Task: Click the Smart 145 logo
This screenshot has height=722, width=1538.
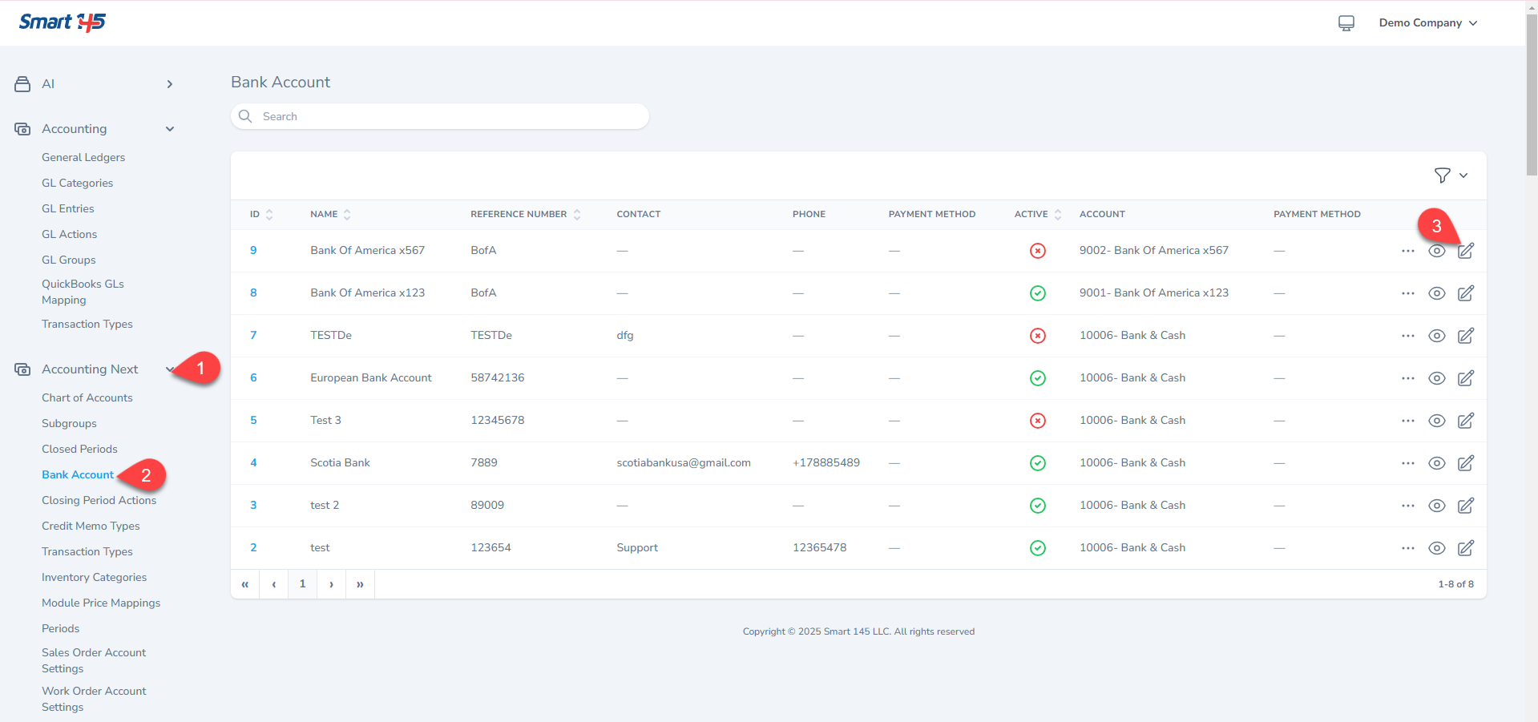Action: (x=63, y=22)
